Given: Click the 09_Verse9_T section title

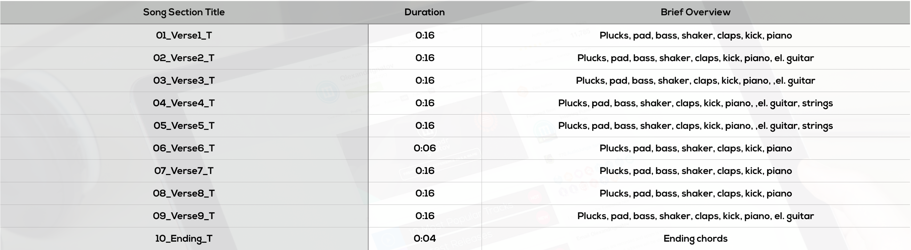Looking at the screenshot, I should pyautogui.click(x=184, y=216).
